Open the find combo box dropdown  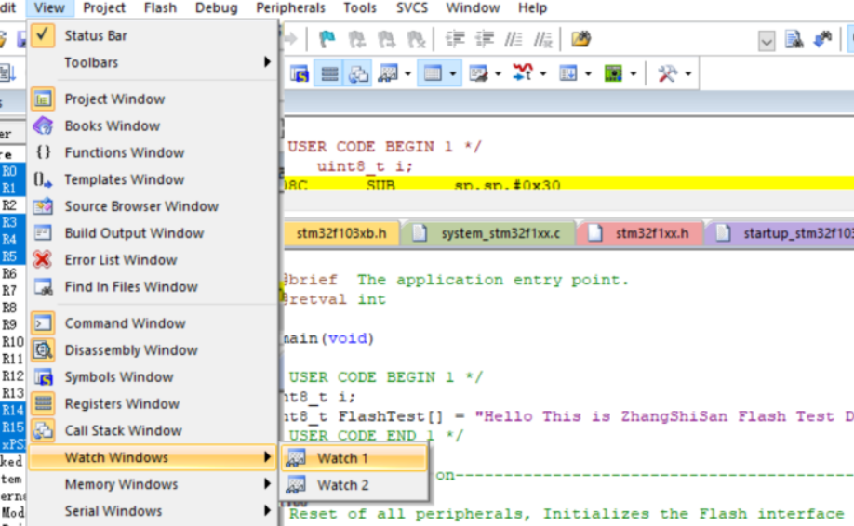767,41
